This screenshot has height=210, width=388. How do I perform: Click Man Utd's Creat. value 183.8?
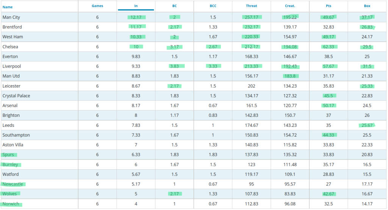(290, 76)
